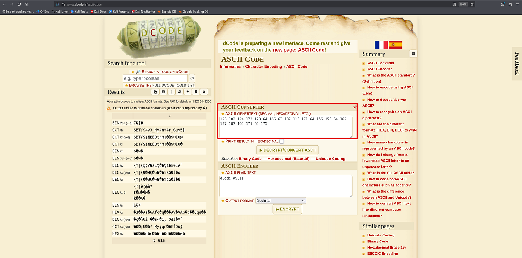Image resolution: width=522 pixels, height=258 pixels.
Task: Open the Output format Decimal dropdown
Action: [x=280, y=201]
